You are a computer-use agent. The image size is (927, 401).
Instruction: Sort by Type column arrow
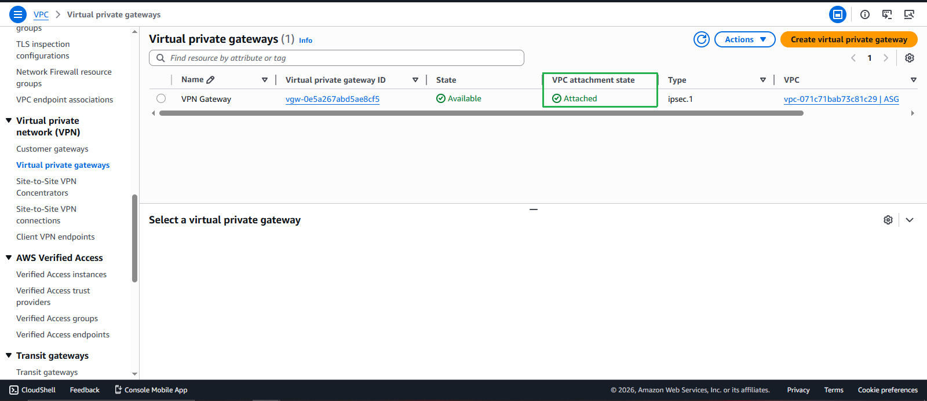[763, 80]
